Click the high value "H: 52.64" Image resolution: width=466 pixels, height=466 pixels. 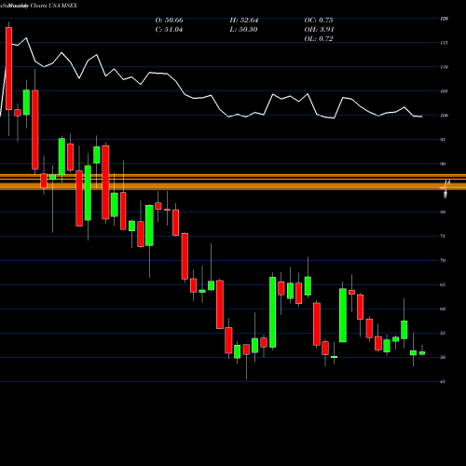(244, 21)
